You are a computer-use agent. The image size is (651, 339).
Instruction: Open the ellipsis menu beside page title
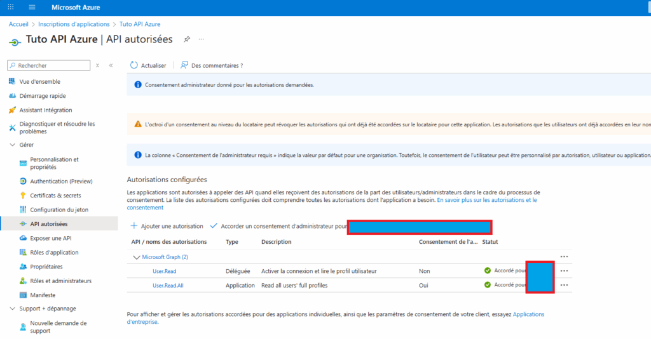click(202, 39)
